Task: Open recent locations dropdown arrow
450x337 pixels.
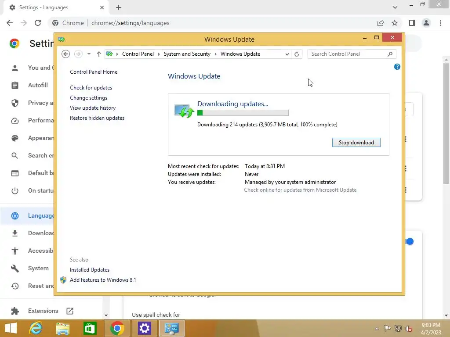Action: click(89, 54)
